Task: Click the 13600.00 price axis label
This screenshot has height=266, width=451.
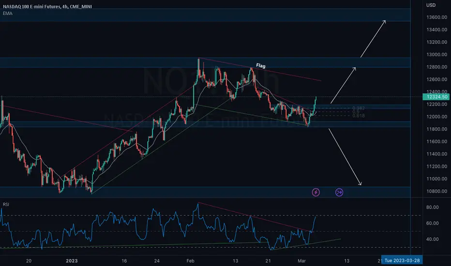Action: tap(436, 17)
